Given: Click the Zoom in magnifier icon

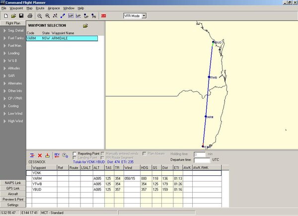Looking at the screenshot, I should click(x=47, y=16).
